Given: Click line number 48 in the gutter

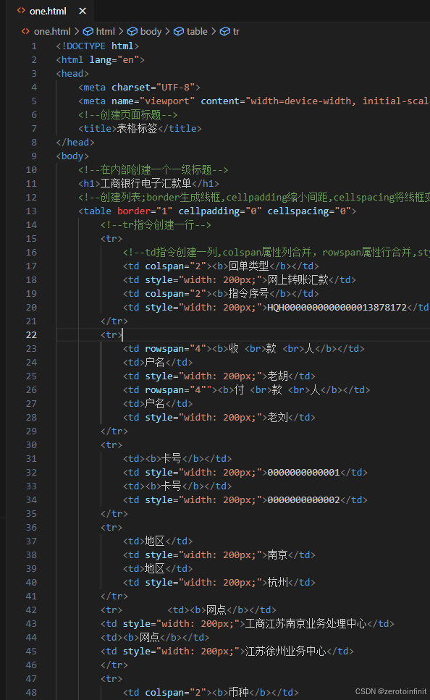Looking at the screenshot, I should tap(31, 693).
